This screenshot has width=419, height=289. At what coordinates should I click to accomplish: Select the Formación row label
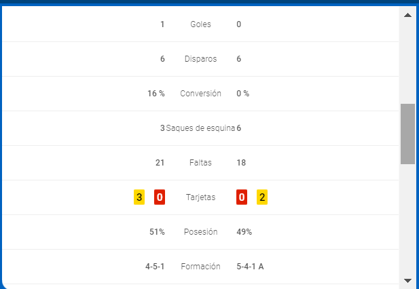click(200, 267)
